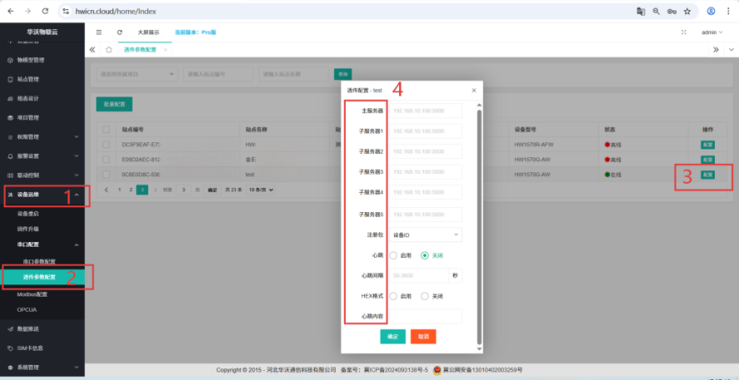Click the home icon in the tab bar

(x=108, y=50)
